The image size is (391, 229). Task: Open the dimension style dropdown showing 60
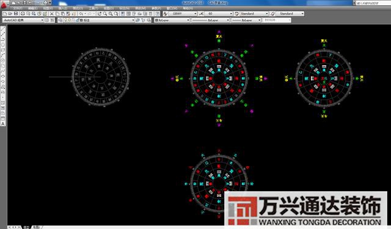click(x=219, y=13)
